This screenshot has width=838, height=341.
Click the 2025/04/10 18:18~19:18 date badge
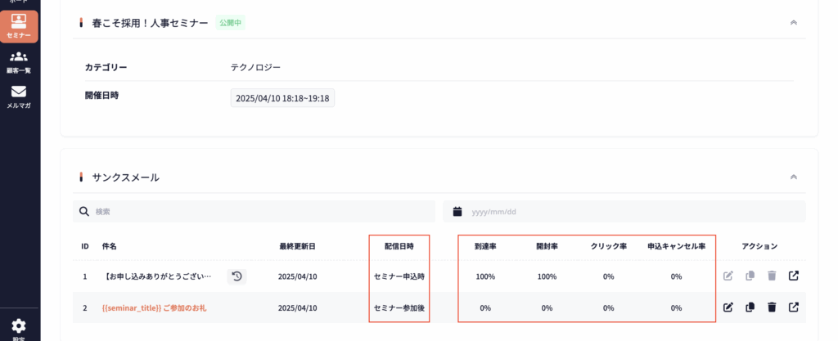coord(282,98)
